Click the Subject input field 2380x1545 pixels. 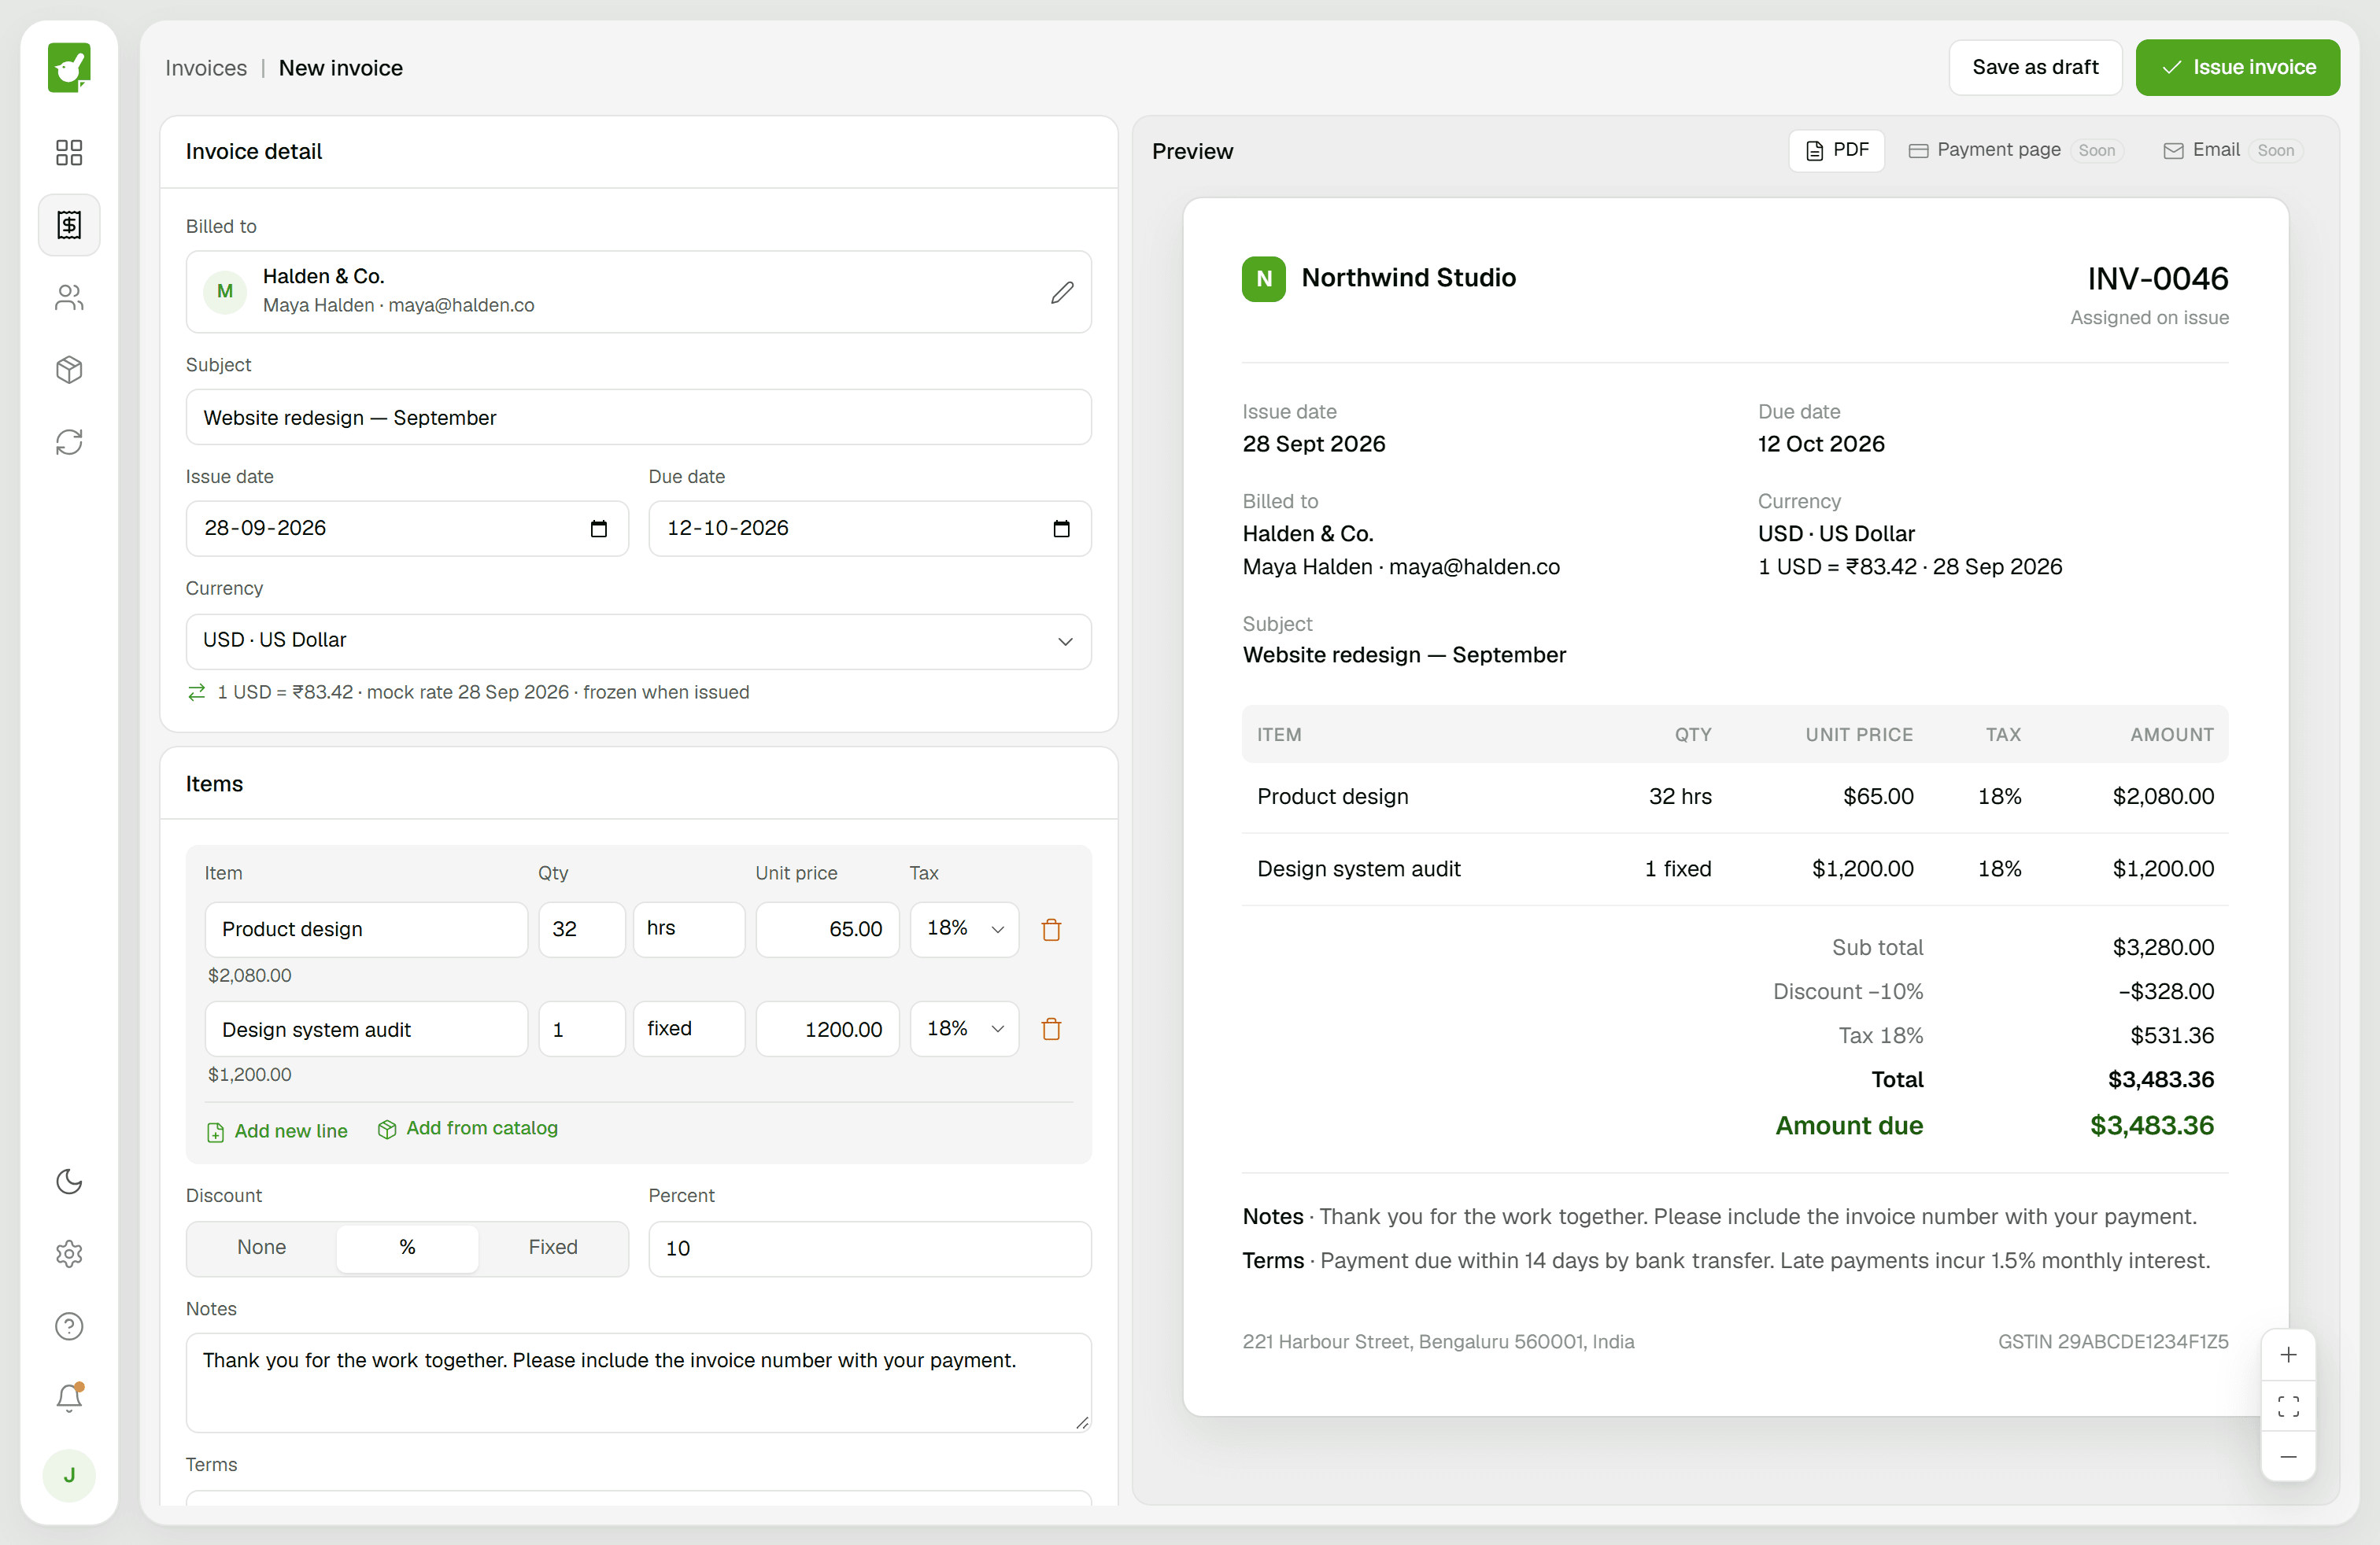coord(638,417)
